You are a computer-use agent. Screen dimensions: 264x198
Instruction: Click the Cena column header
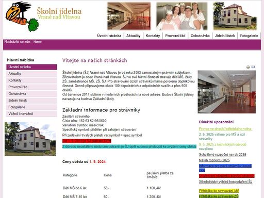108,175
